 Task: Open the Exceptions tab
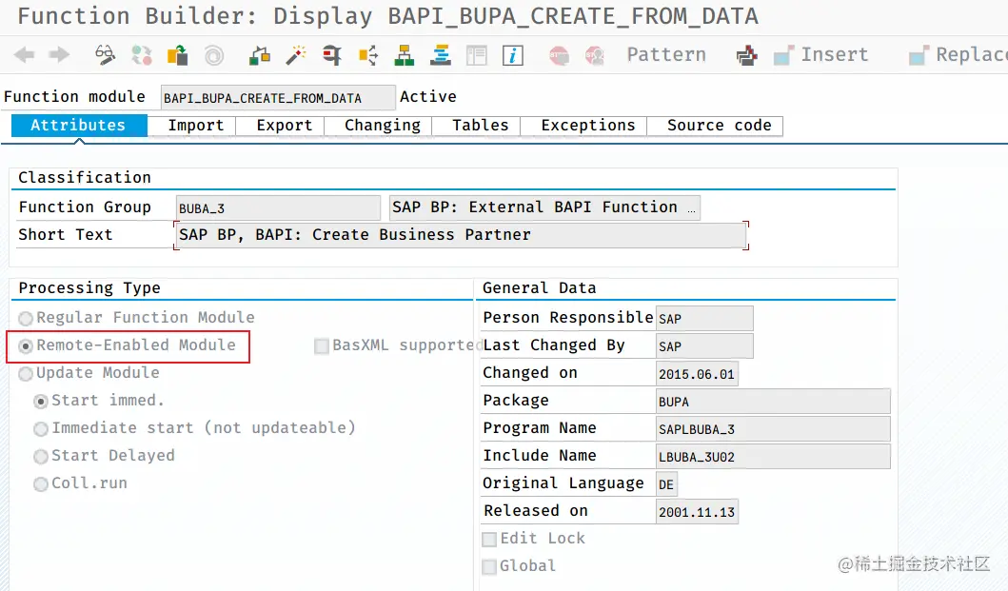point(586,125)
